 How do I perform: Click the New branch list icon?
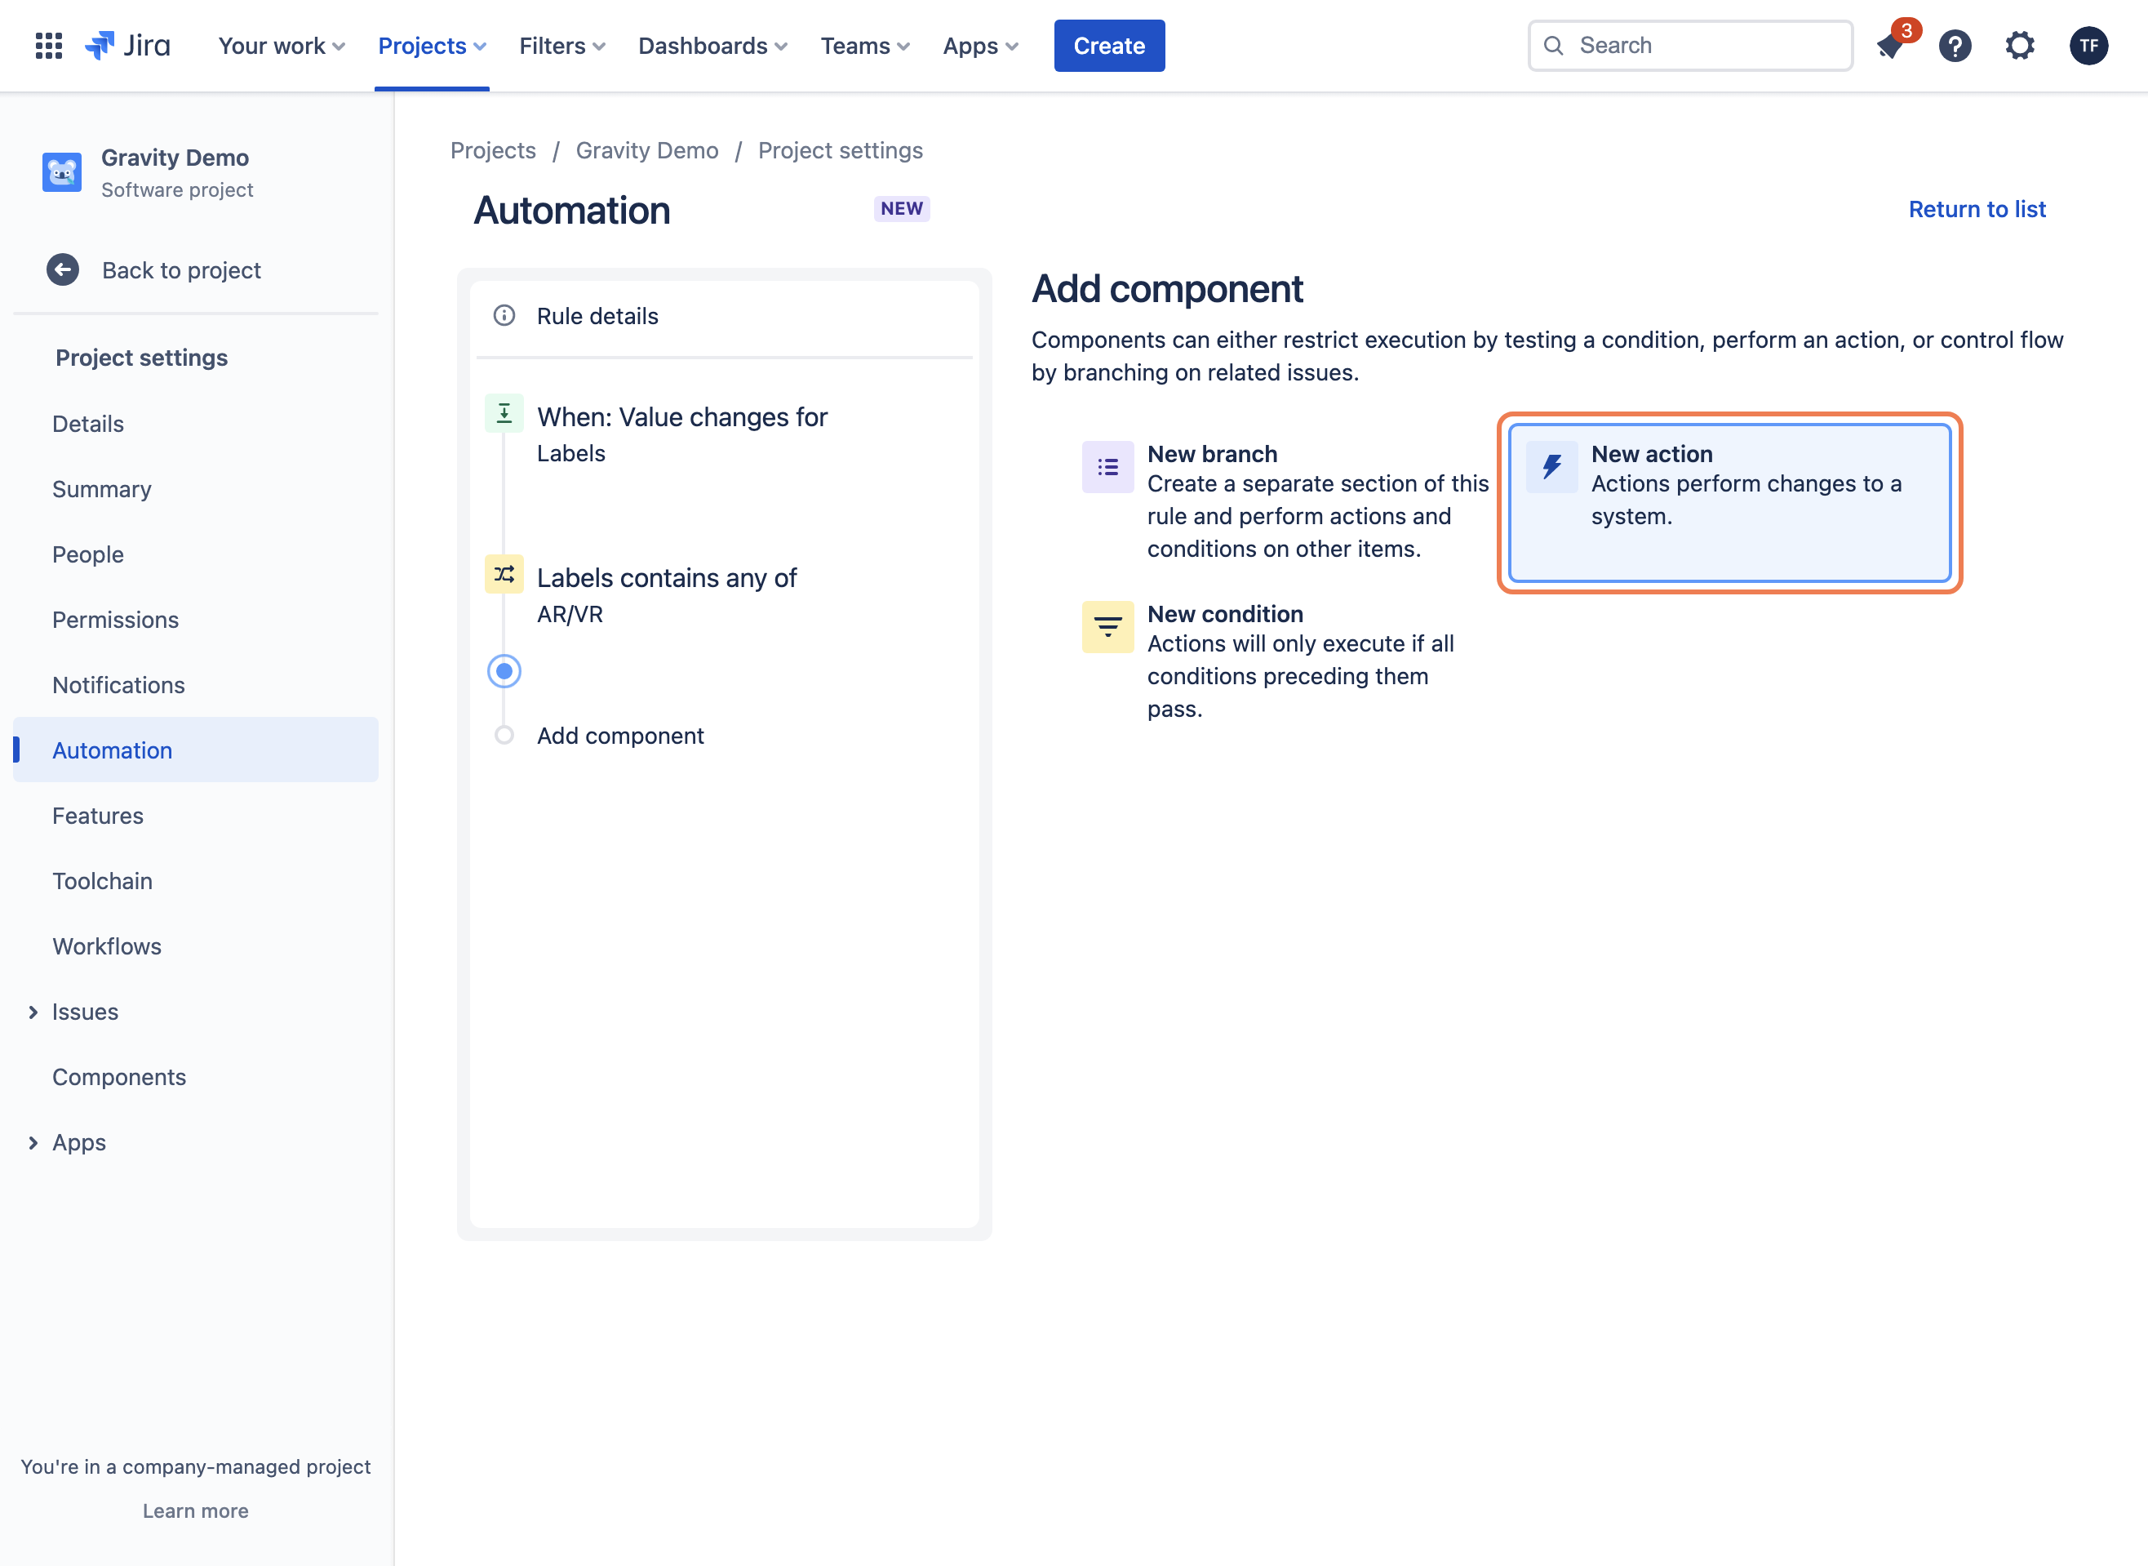(x=1107, y=466)
